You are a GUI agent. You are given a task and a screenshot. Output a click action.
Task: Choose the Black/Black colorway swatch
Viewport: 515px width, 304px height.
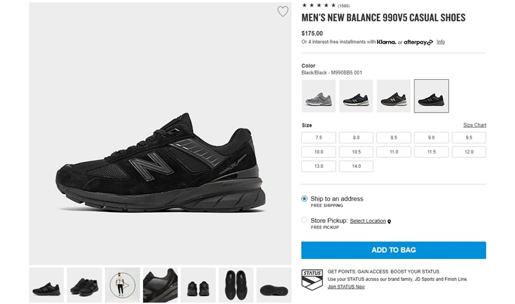431,96
